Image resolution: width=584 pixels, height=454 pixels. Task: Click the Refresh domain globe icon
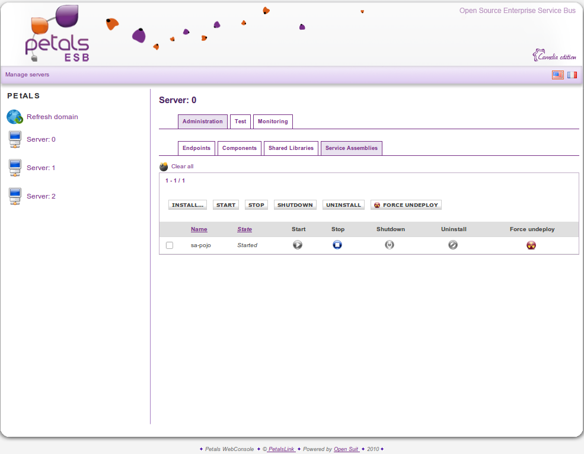click(15, 117)
